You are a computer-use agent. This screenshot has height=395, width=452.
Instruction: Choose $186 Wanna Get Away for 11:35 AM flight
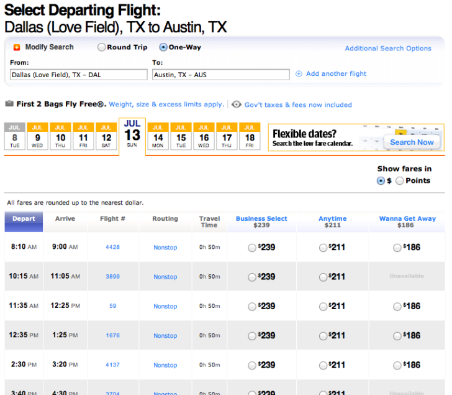tap(397, 307)
